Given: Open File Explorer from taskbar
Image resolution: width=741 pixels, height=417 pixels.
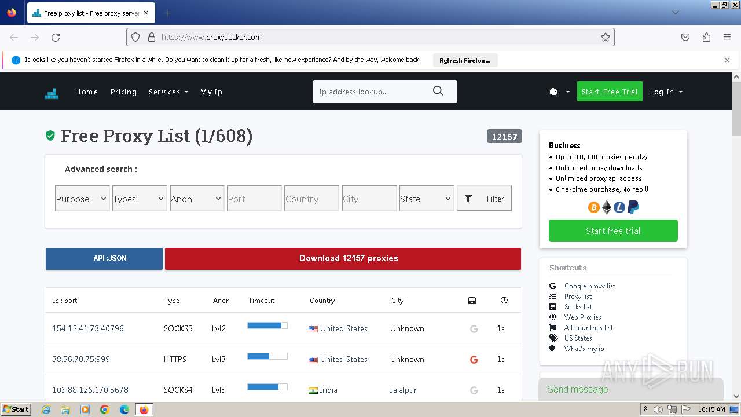Looking at the screenshot, I should [65, 409].
